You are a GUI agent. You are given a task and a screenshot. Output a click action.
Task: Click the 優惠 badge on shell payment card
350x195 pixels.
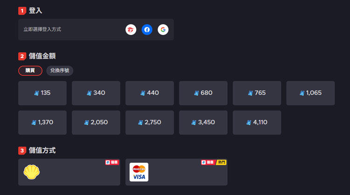112,162
